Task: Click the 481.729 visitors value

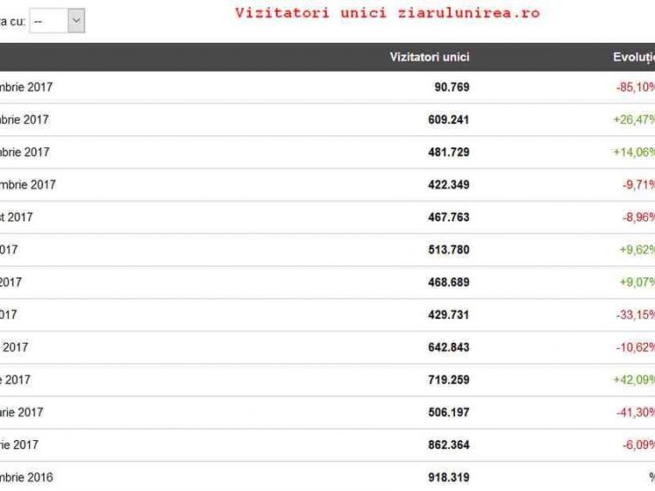Action: tap(449, 152)
